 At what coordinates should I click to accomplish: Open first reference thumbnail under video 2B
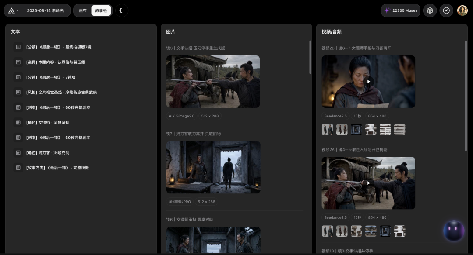tap(327, 130)
